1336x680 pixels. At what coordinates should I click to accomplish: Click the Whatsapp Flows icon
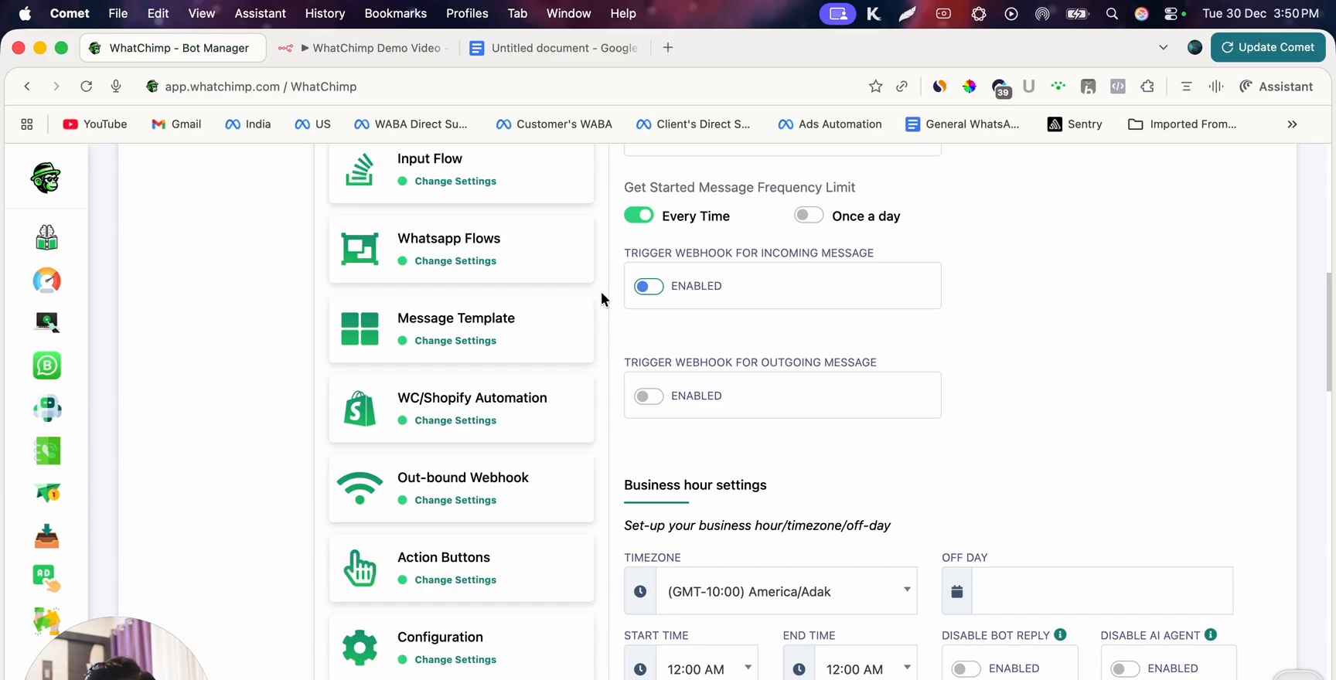coord(360,249)
